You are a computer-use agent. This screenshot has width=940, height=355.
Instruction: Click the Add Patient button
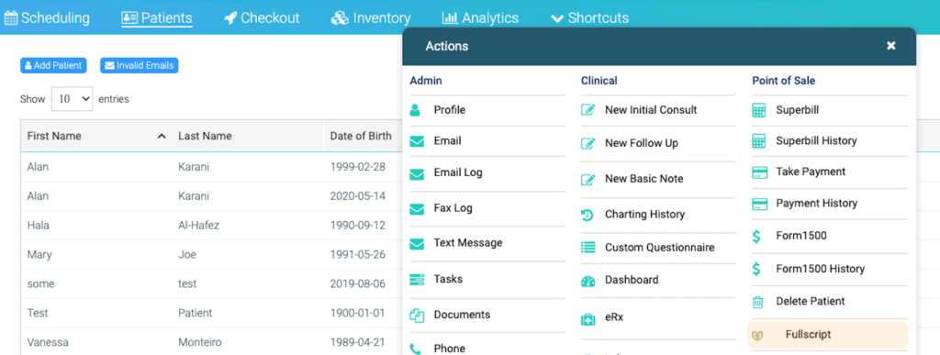53,65
